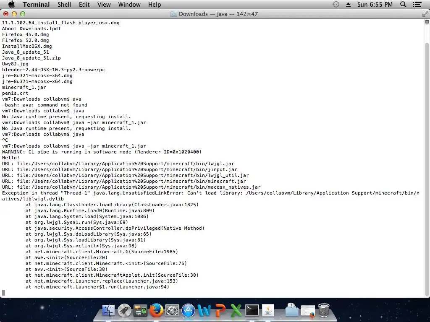This screenshot has width=430, height=322.
Task: Click the terminal cursor block at bottom
Action: [3, 293]
